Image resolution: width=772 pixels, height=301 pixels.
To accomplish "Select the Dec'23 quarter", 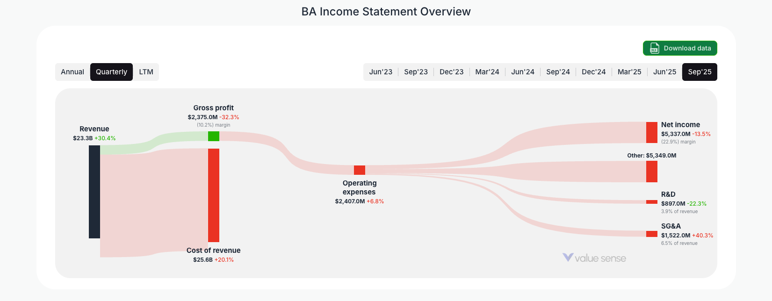I will click(451, 72).
